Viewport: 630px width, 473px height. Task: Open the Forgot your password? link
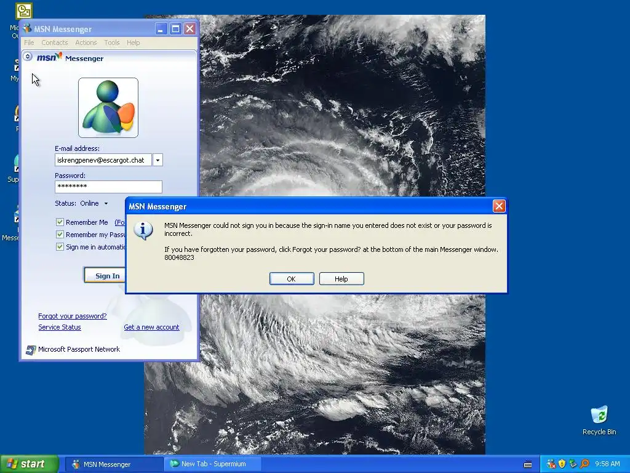(73, 316)
